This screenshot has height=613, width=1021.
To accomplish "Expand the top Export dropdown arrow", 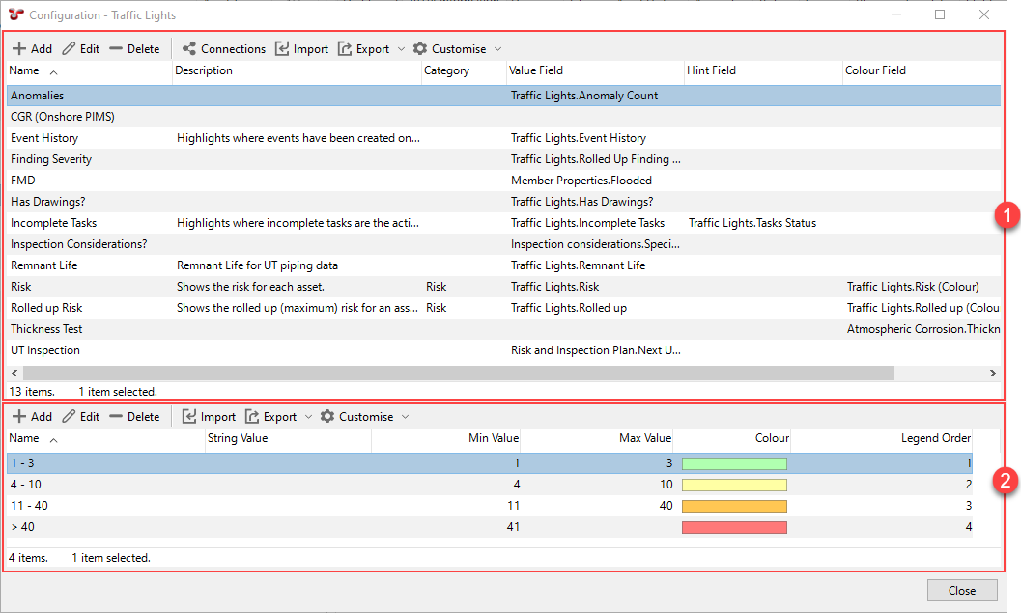I will [401, 49].
